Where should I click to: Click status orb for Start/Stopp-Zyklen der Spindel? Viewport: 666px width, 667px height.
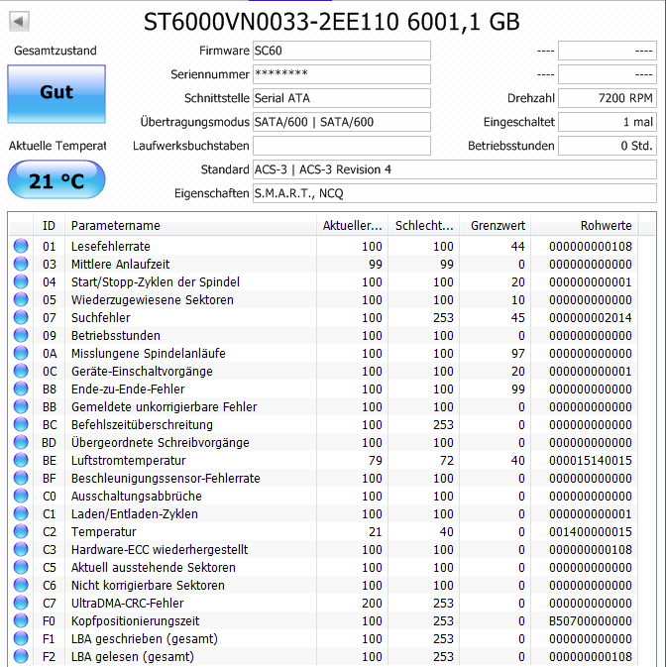[x=21, y=281]
